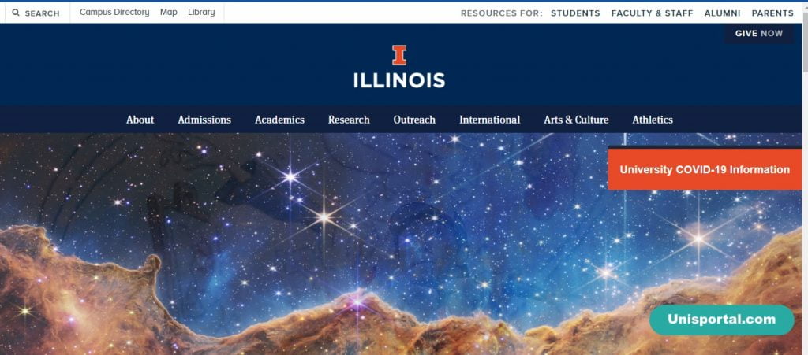This screenshot has width=808, height=355.
Task: Open Students resources
Action: point(575,13)
